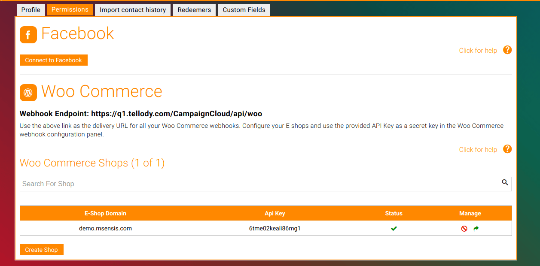This screenshot has width=540, height=266.
Task: Click the green status checkmark for demo.msensis.com
Action: [394, 229]
